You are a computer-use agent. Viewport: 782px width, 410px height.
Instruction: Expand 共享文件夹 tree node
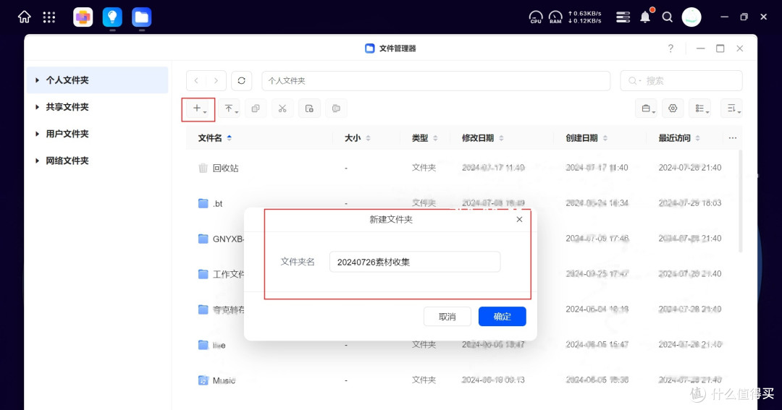point(38,107)
